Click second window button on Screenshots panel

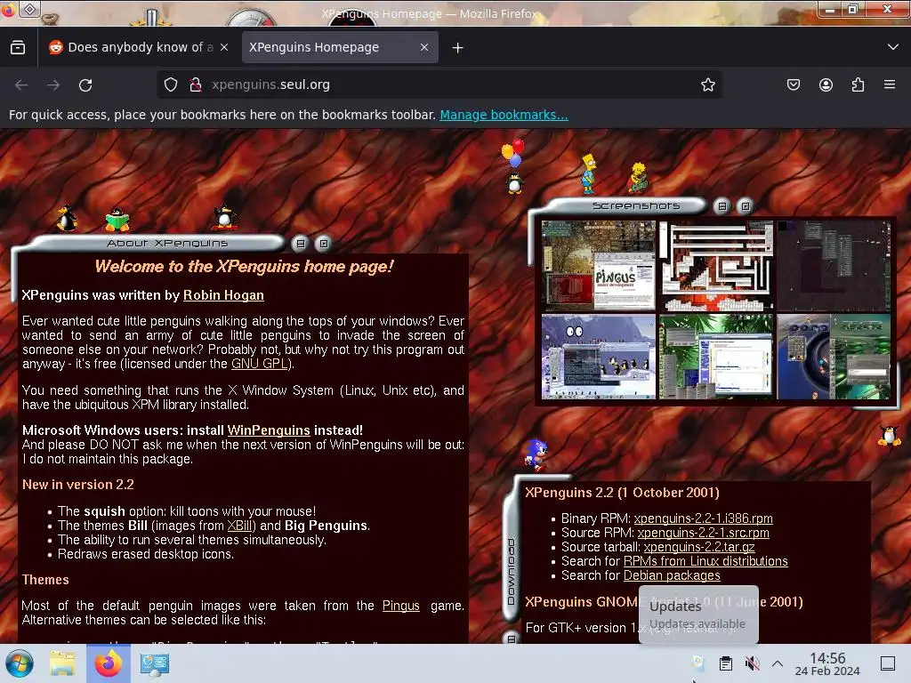[x=746, y=205]
